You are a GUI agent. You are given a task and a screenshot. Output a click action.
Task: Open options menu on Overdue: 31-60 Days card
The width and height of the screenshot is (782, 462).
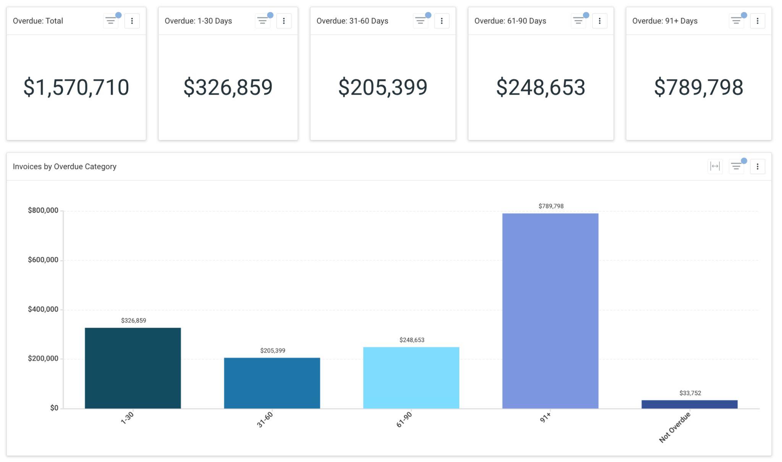[442, 21]
